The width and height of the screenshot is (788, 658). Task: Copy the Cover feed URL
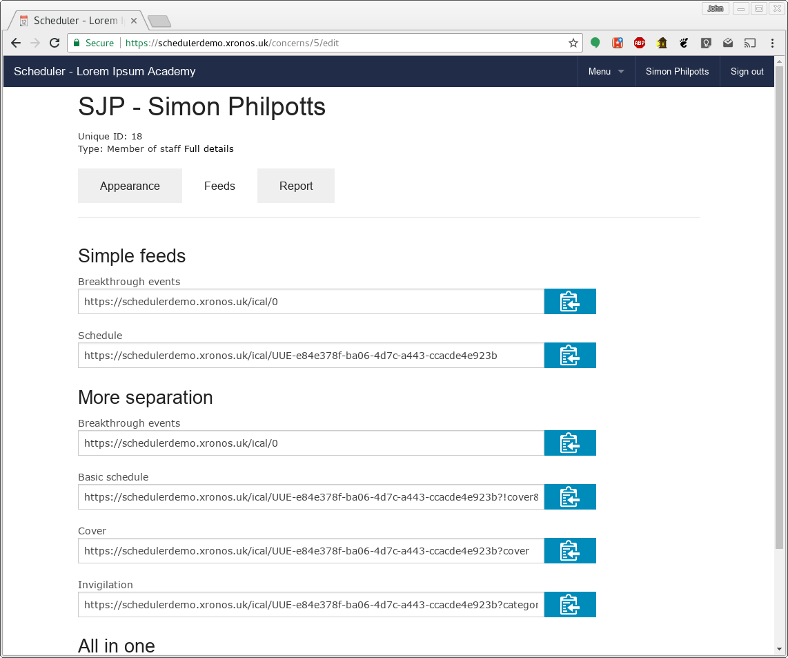click(x=570, y=550)
